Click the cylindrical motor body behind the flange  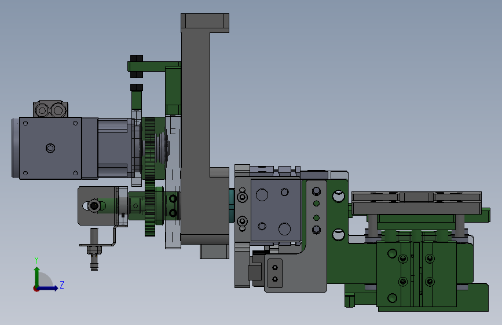116,148
